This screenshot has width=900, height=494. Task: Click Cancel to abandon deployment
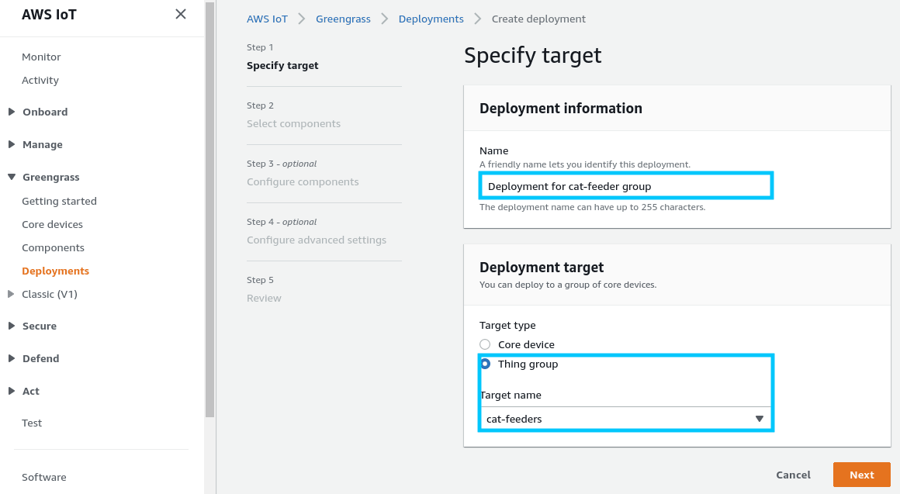coord(793,474)
